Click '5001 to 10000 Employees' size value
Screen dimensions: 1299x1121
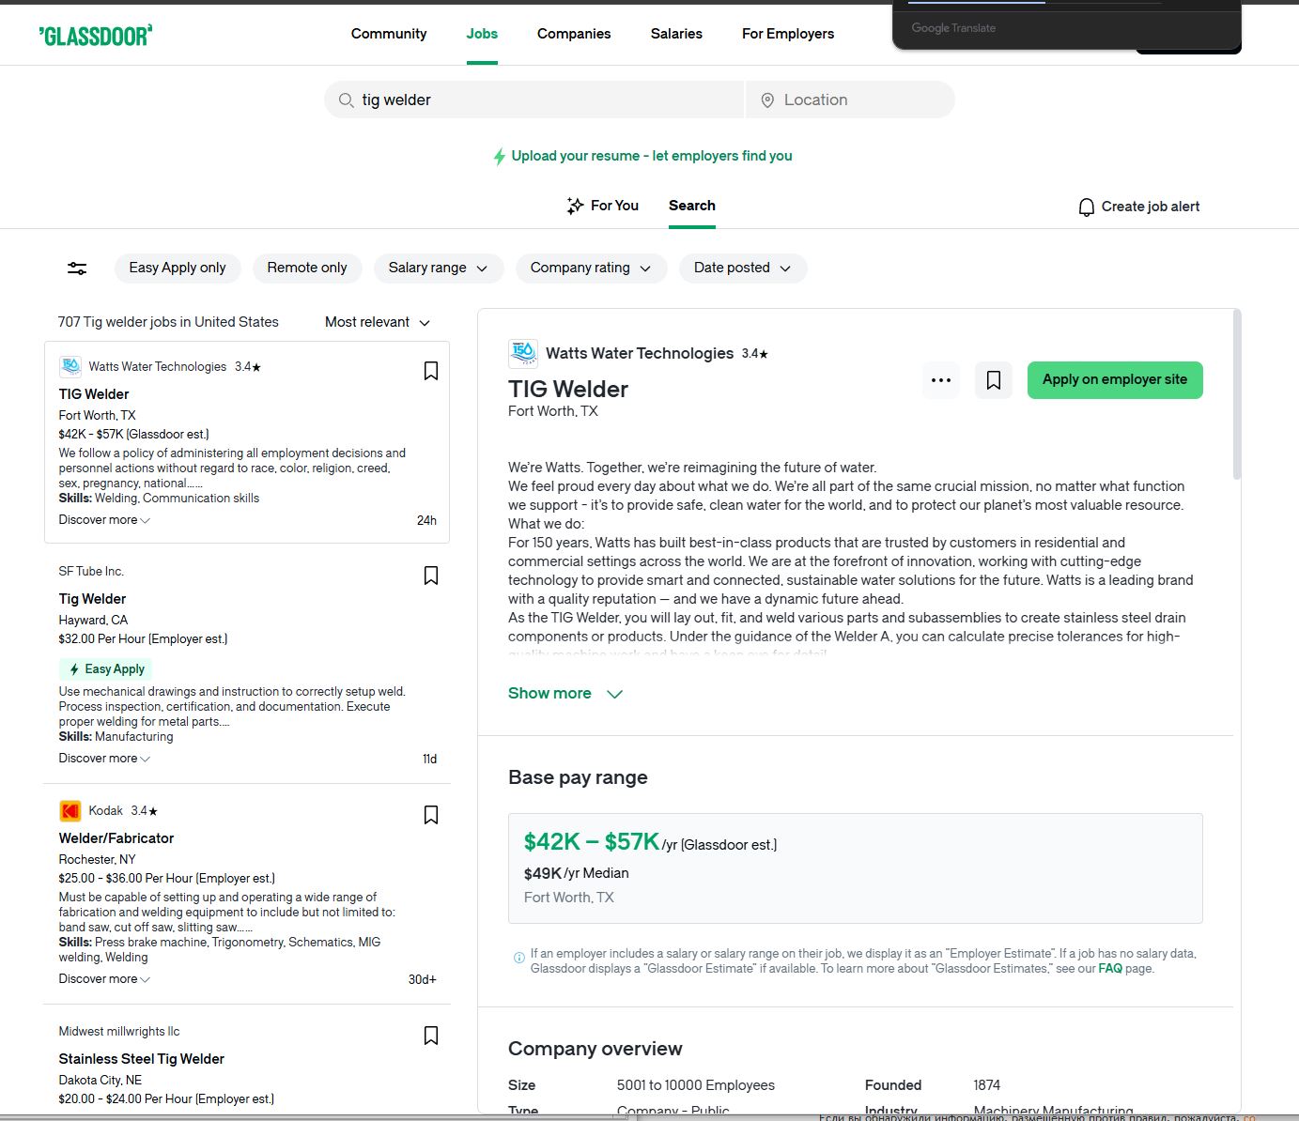(x=696, y=1085)
